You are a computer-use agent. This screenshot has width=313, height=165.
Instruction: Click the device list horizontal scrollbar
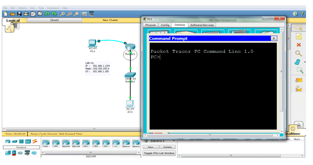pos(91,153)
